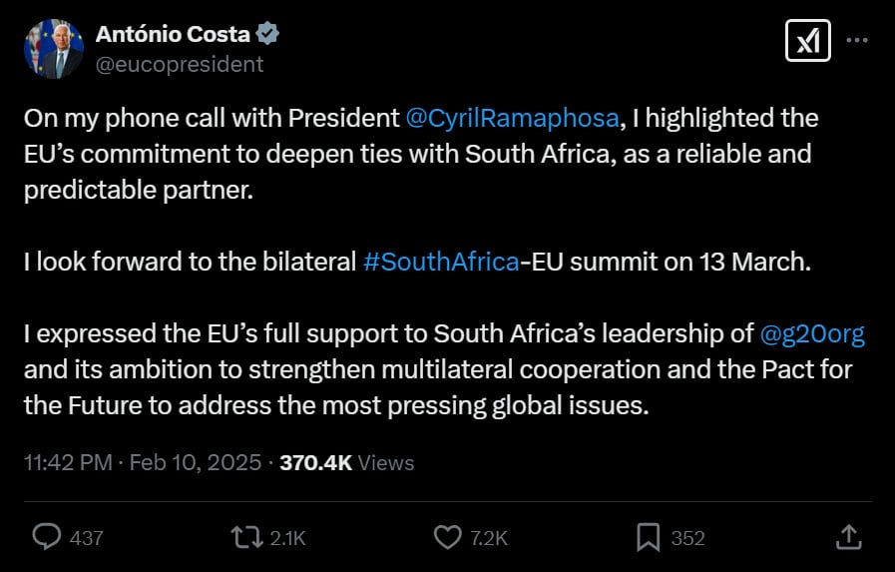Click the Grok xAI icon
The width and height of the screenshot is (895, 572).
808,41
